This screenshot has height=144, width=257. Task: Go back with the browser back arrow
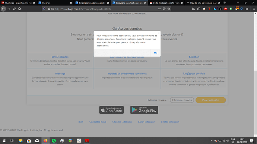tap(3, 9)
